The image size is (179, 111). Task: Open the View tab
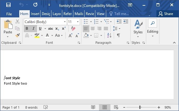[100, 14]
